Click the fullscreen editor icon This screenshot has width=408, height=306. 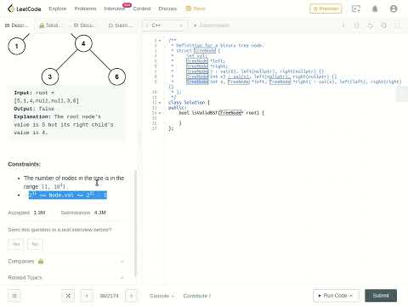pos(397,25)
